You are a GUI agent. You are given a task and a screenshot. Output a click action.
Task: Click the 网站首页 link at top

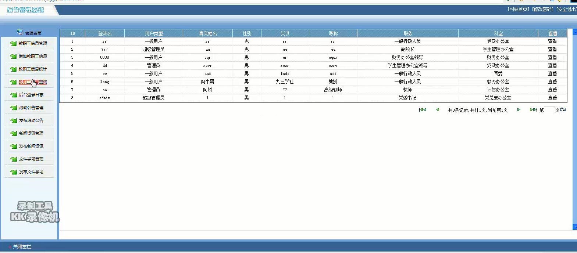click(519, 9)
